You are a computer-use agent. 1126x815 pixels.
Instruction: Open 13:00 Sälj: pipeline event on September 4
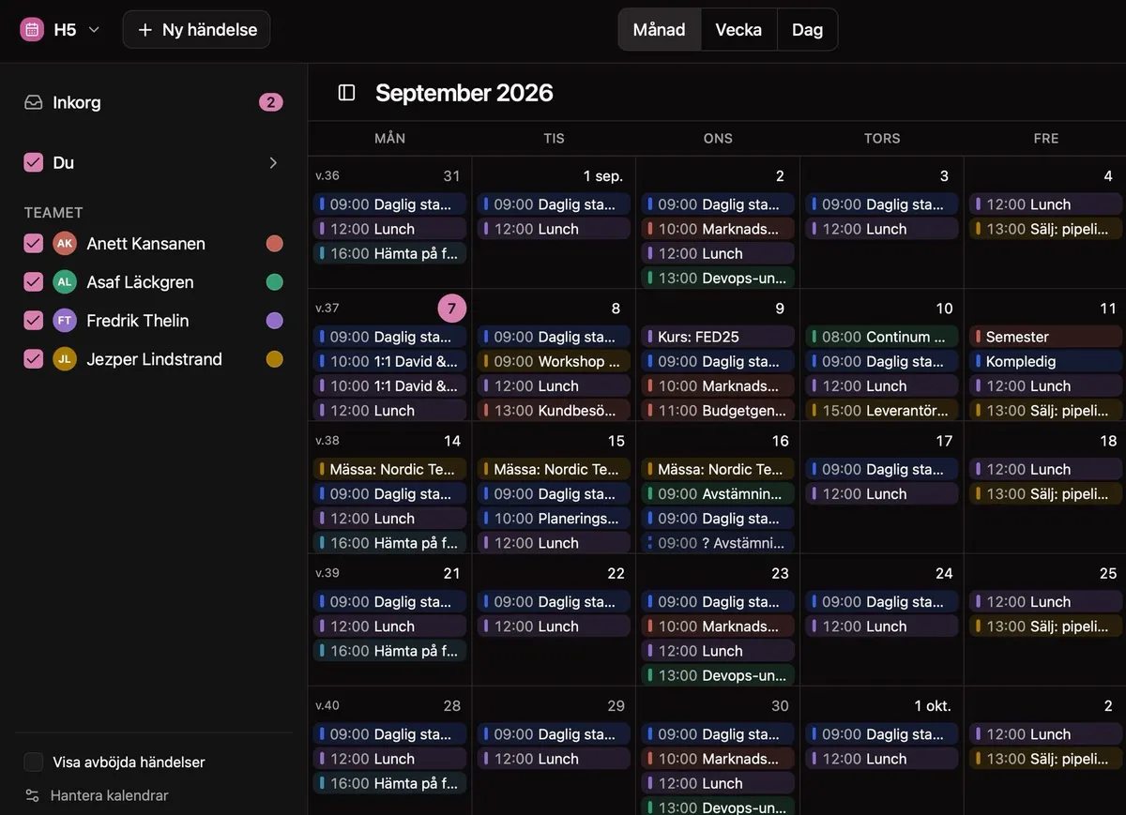1045,229
